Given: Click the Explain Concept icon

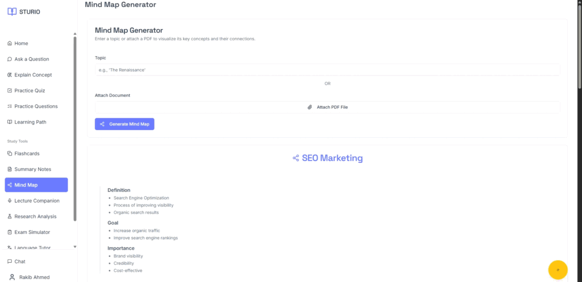Looking at the screenshot, I should tap(10, 75).
